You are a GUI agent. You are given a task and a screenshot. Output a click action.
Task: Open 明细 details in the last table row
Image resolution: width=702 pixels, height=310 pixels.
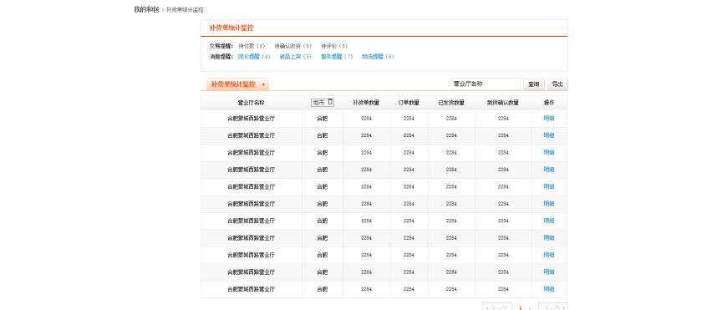(x=549, y=289)
